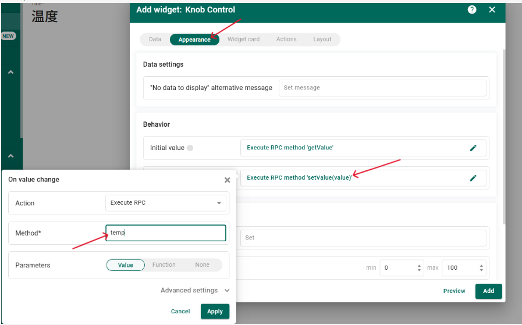Adjust the max value stepper arrows
This screenshot has height=325, width=522.
[x=481, y=268]
